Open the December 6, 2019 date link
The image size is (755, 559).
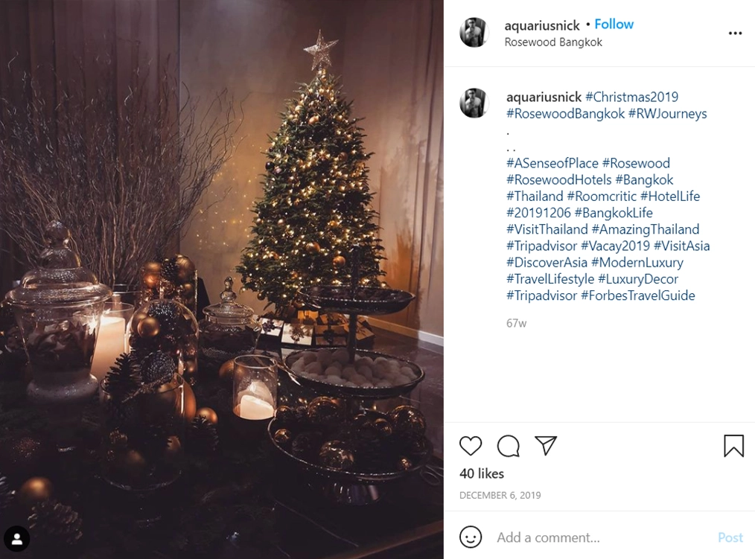[500, 496]
